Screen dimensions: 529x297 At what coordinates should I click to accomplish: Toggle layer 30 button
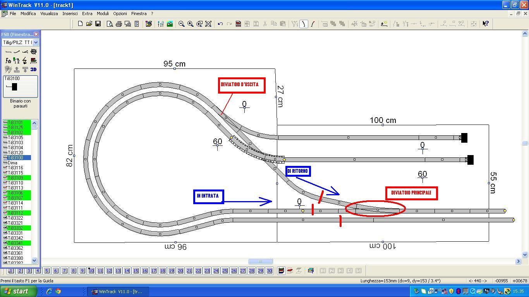pos(269,271)
